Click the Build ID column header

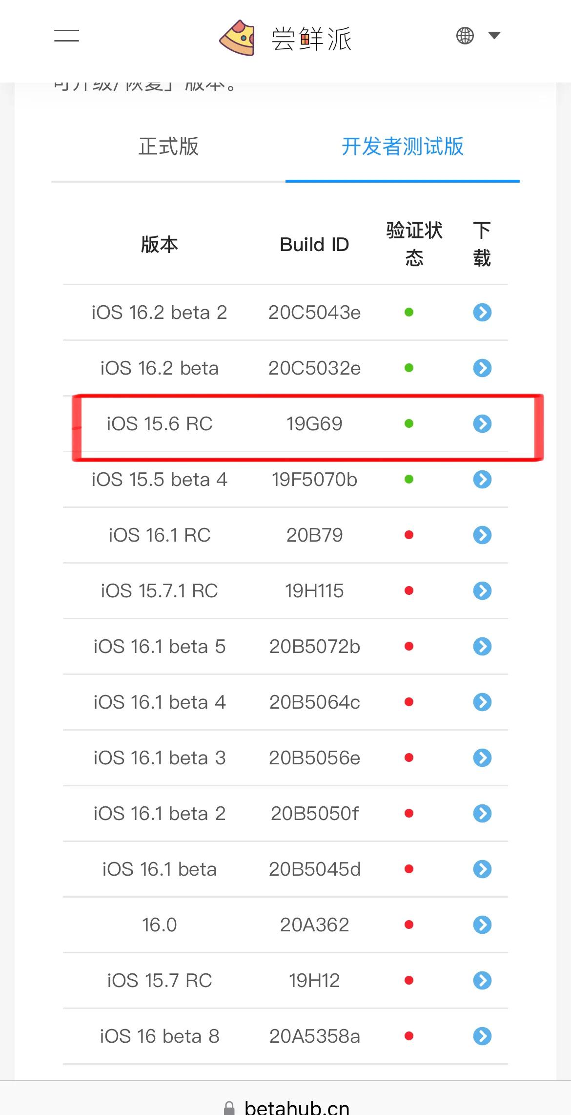tap(314, 244)
